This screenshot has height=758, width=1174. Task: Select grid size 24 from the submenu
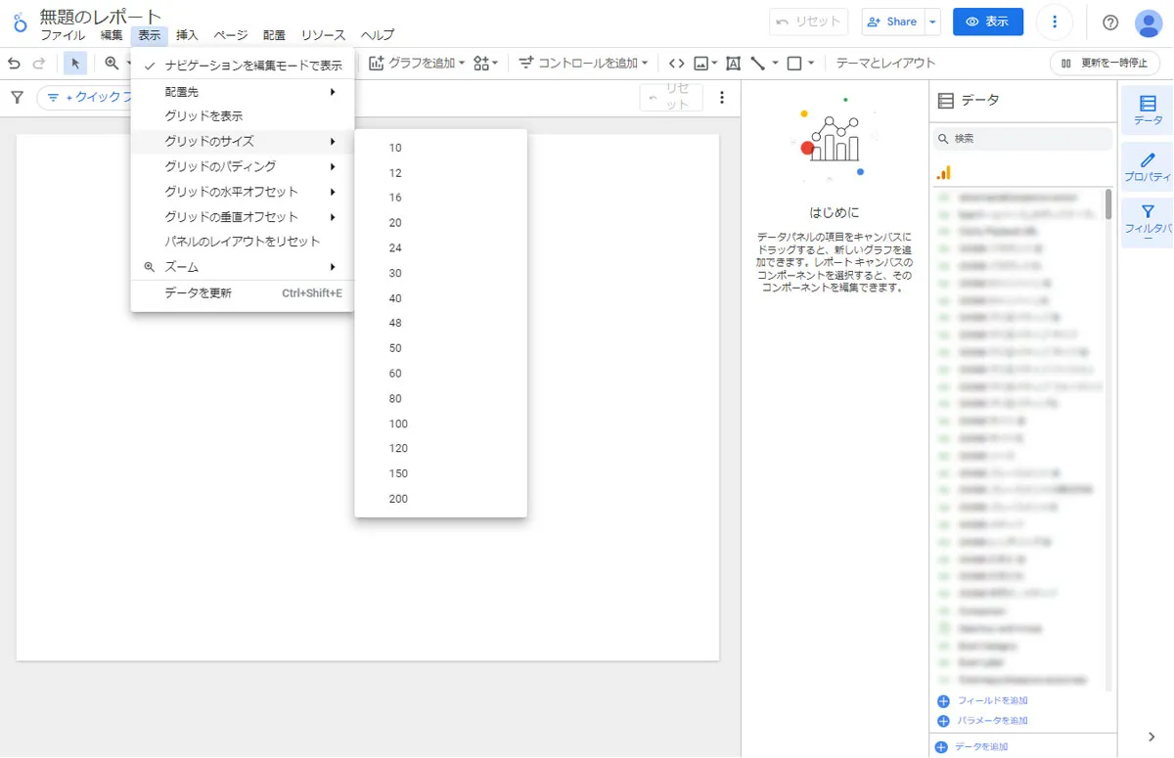point(395,247)
